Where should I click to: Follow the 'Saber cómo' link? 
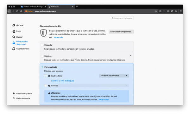tap(104, 99)
